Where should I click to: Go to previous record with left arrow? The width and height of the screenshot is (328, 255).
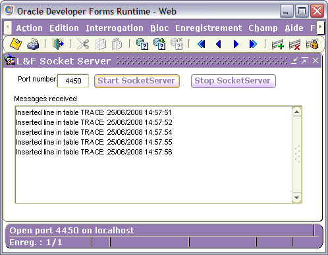coord(218,44)
